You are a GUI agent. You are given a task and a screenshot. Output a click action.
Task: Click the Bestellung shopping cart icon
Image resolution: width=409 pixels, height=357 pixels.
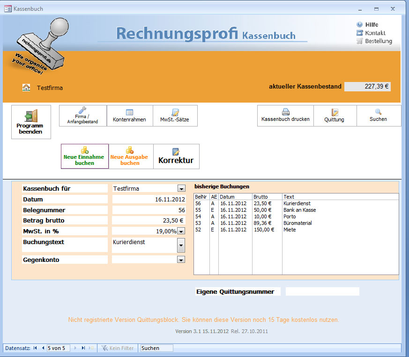[359, 41]
